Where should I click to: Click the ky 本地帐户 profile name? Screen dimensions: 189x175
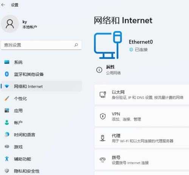[29, 24]
